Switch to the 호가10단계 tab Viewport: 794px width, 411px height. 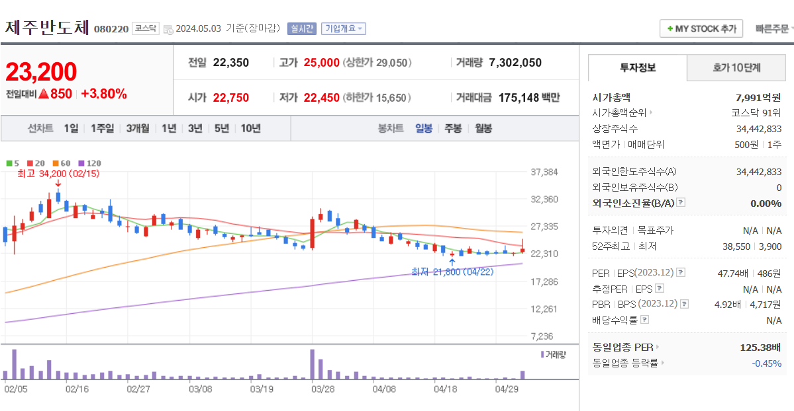(736, 68)
